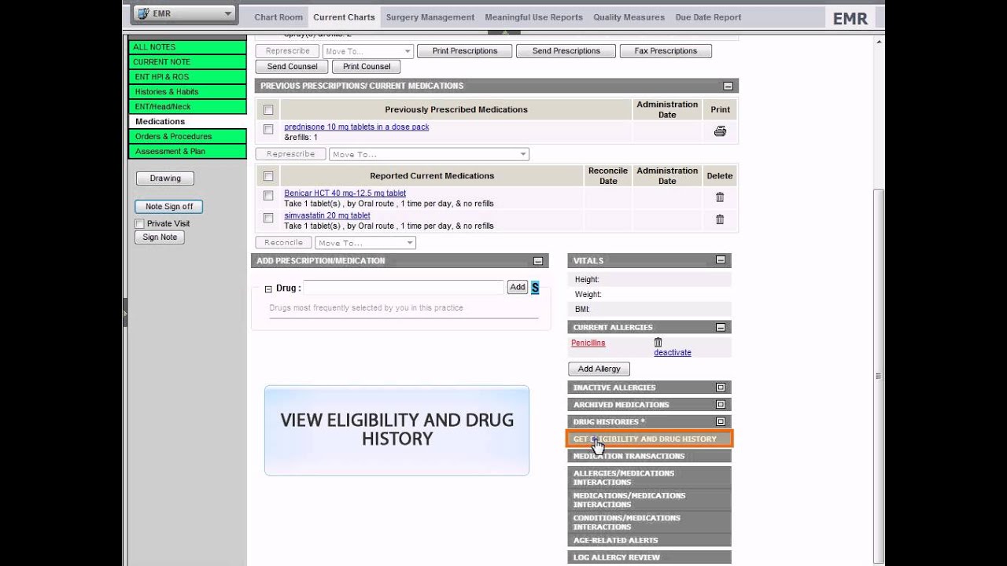Toggle select-all checkbox for Previously Prescribed Medications
Screen dimensions: 1007x566
(268, 110)
